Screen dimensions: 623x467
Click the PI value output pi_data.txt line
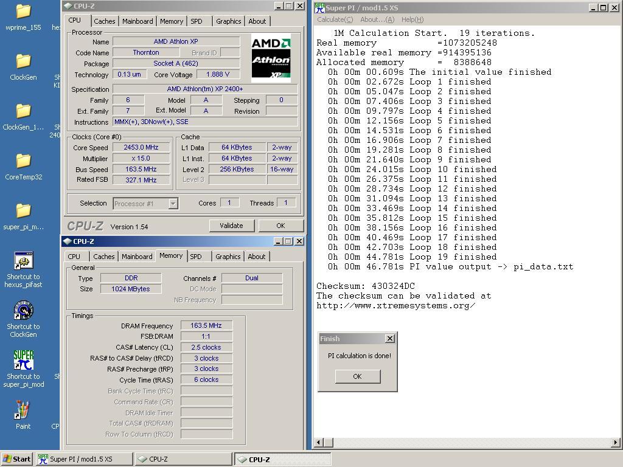click(x=451, y=266)
